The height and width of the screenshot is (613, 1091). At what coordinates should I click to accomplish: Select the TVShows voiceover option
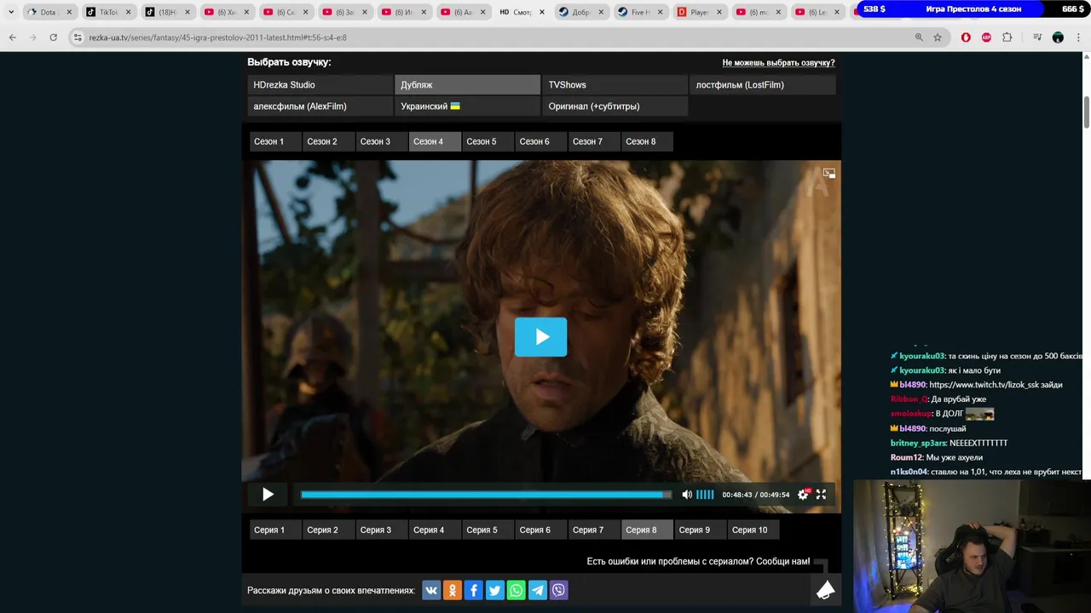tap(615, 85)
